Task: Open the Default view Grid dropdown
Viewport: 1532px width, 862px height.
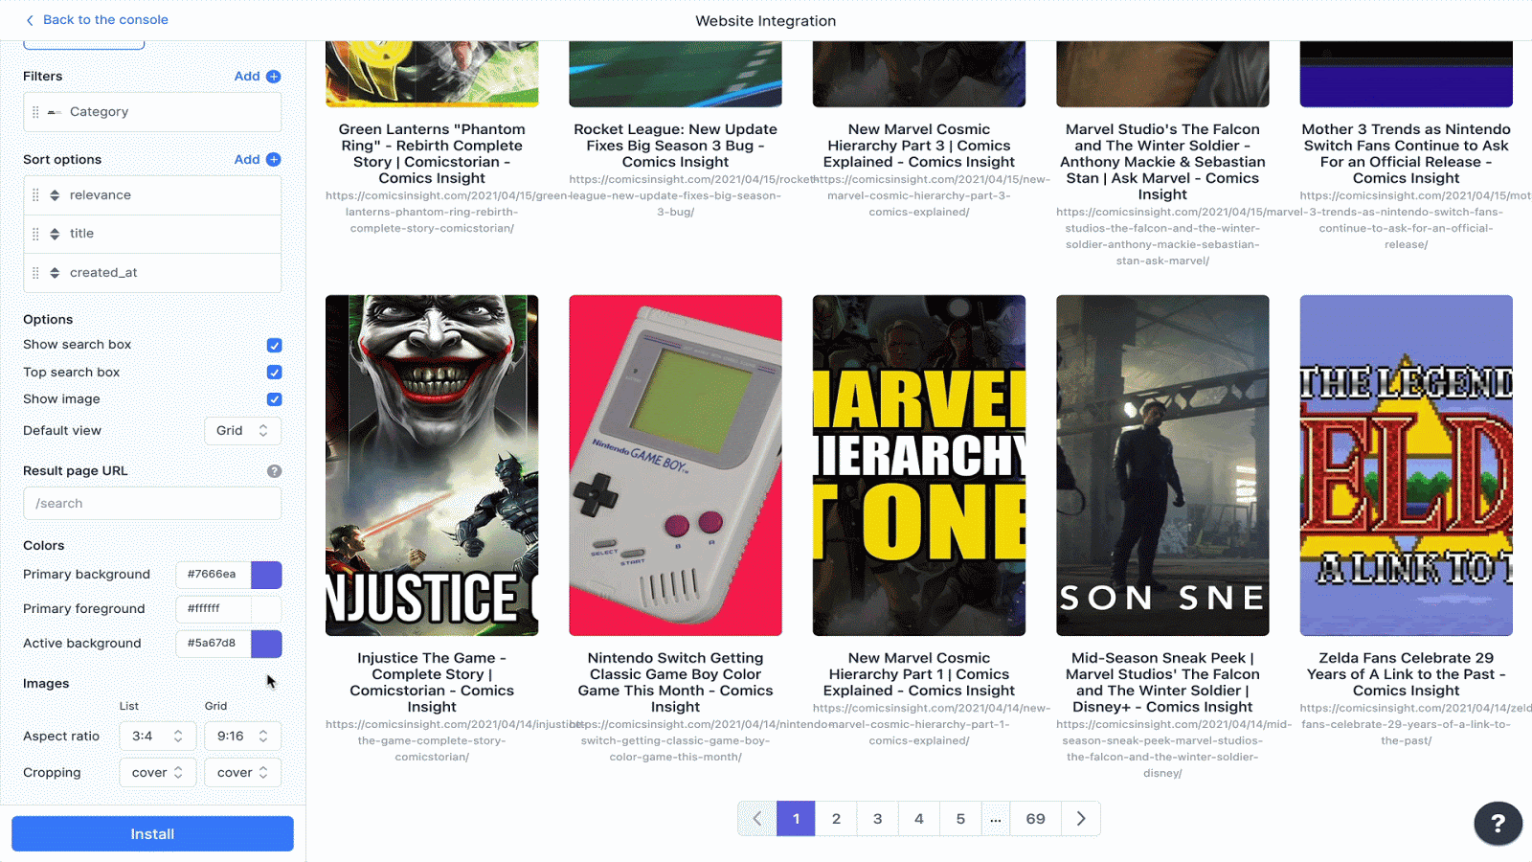Action: [243, 431]
